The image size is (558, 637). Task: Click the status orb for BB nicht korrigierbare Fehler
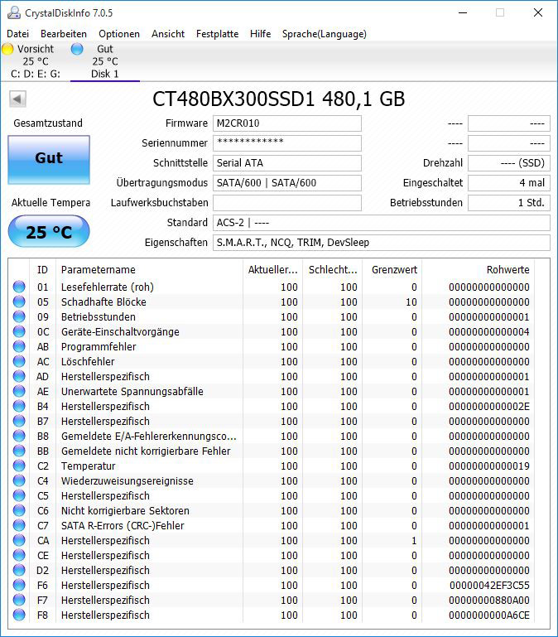tap(19, 451)
